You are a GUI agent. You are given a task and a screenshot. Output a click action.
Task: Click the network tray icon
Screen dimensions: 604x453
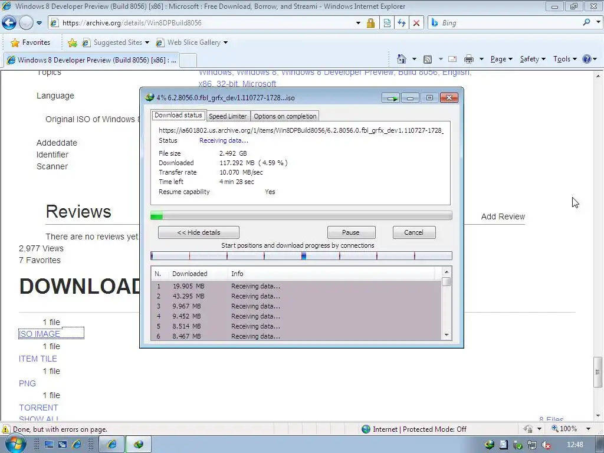pos(532,445)
